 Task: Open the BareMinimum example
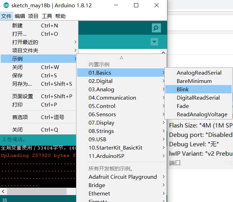click(x=198, y=81)
